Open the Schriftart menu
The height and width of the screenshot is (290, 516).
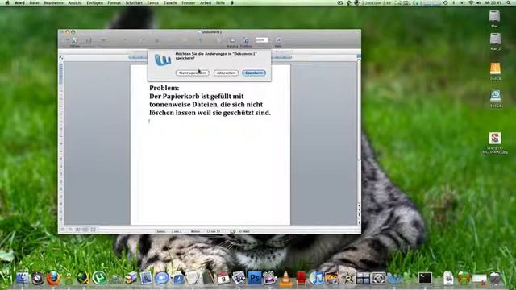[x=134, y=2]
